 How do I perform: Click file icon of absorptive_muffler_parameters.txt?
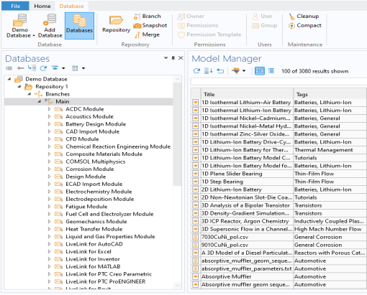pos(196,268)
